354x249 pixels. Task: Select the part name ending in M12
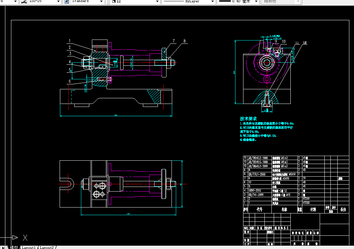point(281,195)
